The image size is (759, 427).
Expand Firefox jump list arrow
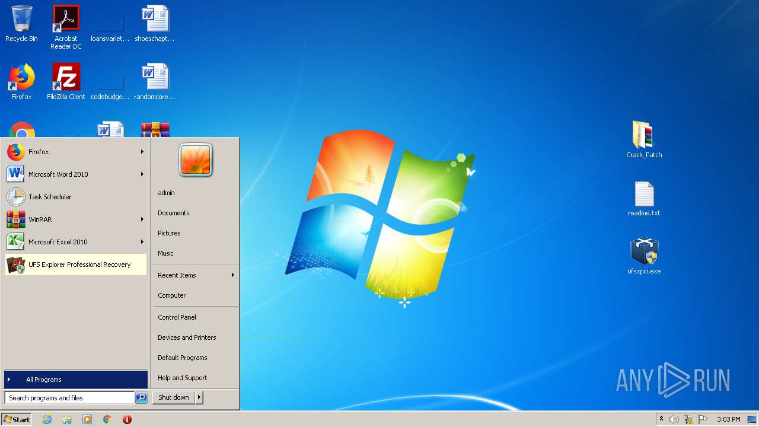142,152
